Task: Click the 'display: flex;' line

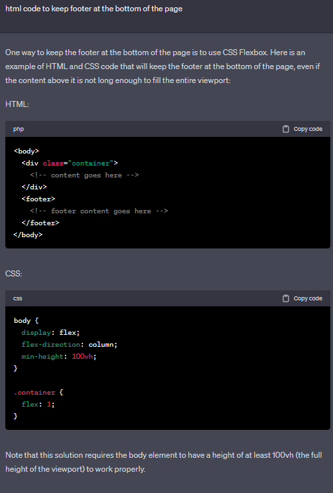Action: pyautogui.click(x=50, y=333)
